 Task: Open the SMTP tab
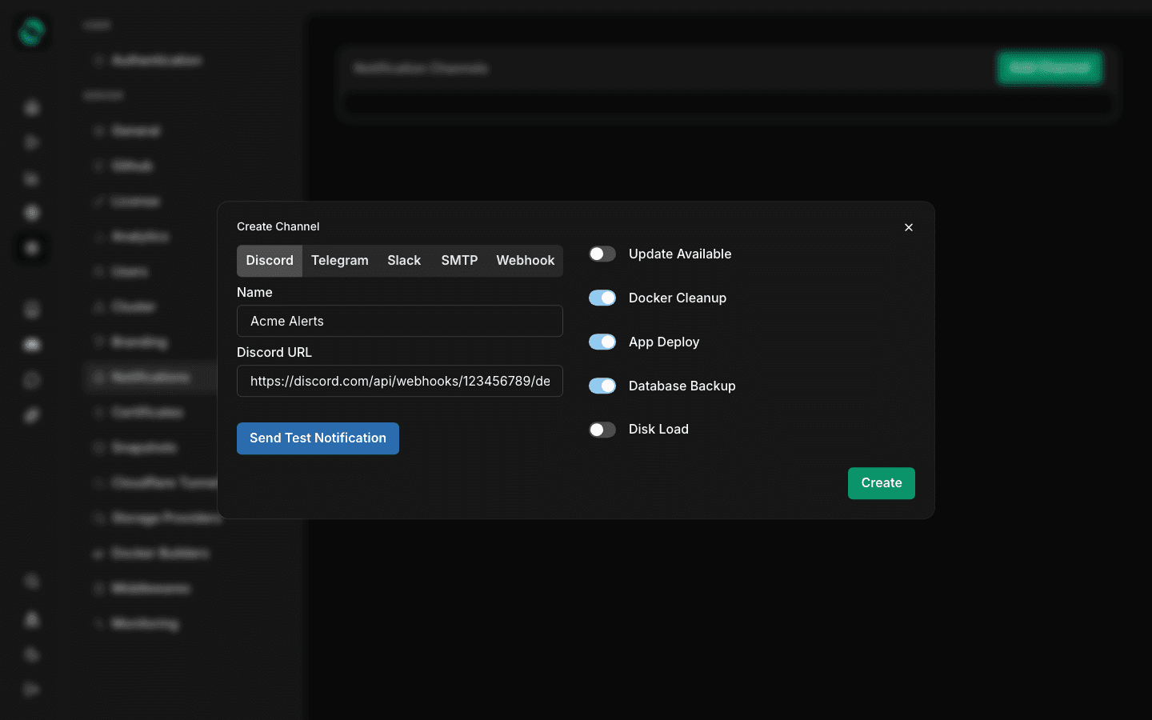click(459, 261)
